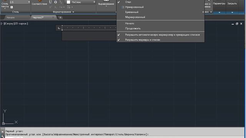The image size is (246, 138).
Task: Open the Justification (Выравнивание) tool
Action: click(106, 3)
